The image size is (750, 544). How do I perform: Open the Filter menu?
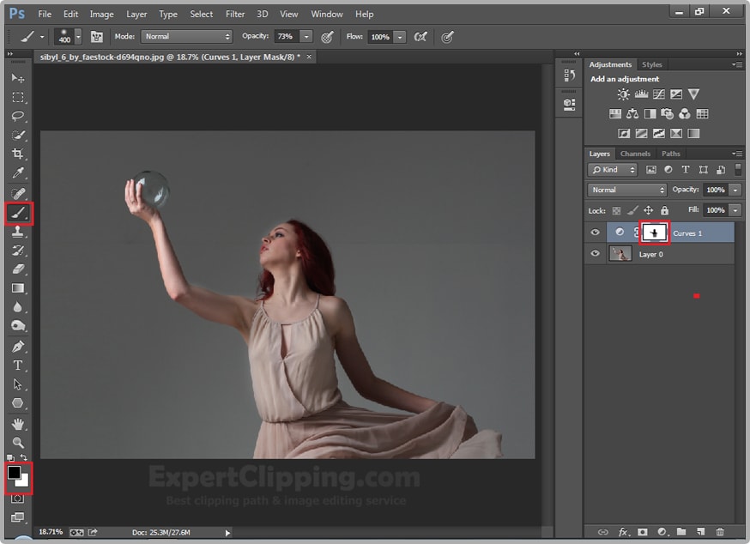235,14
